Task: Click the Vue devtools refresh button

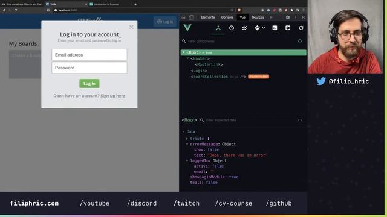Action: point(301,28)
